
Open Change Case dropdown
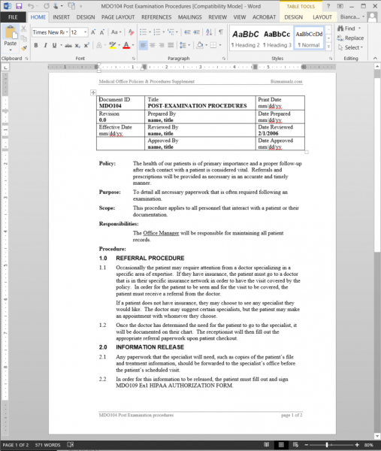116,32
